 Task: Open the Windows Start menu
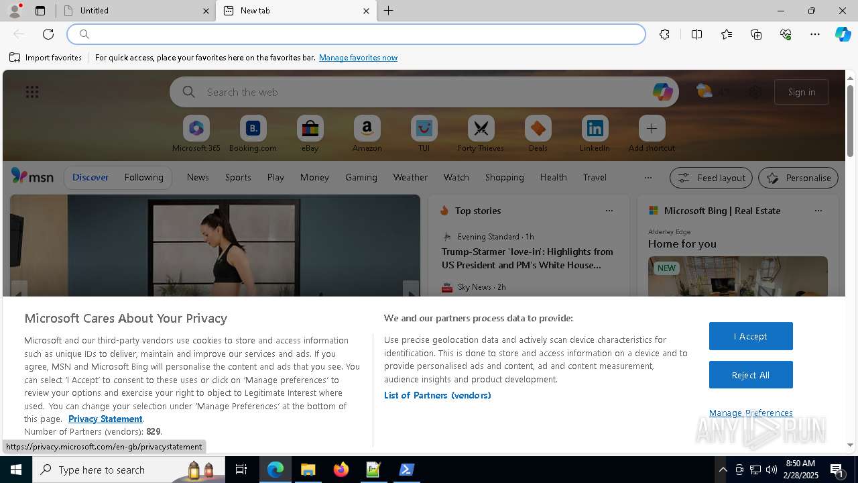click(16, 470)
